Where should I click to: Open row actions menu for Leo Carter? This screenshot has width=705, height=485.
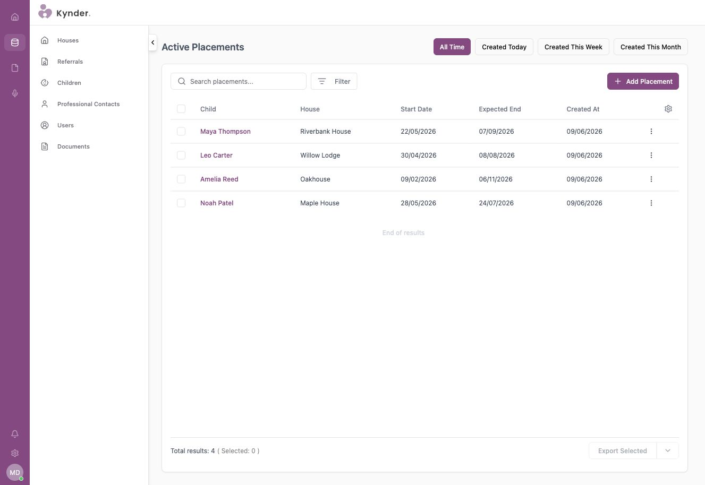[x=651, y=155]
